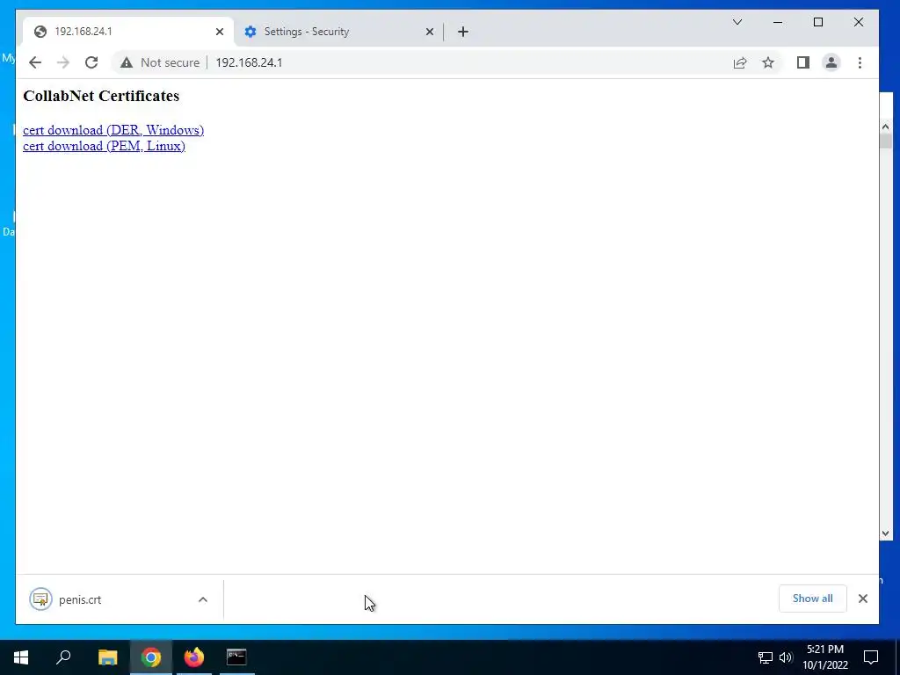
Task: Share this page using the share icon
Action: point(740,62)
